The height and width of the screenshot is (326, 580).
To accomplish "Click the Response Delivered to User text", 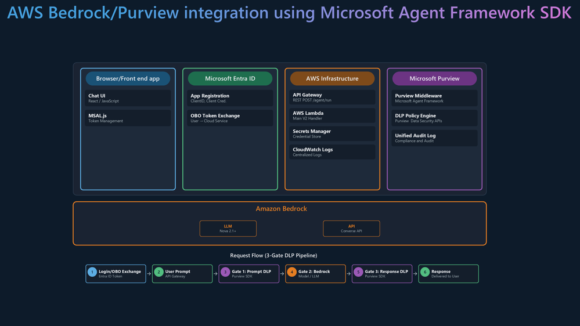I will tap(445, 274).
